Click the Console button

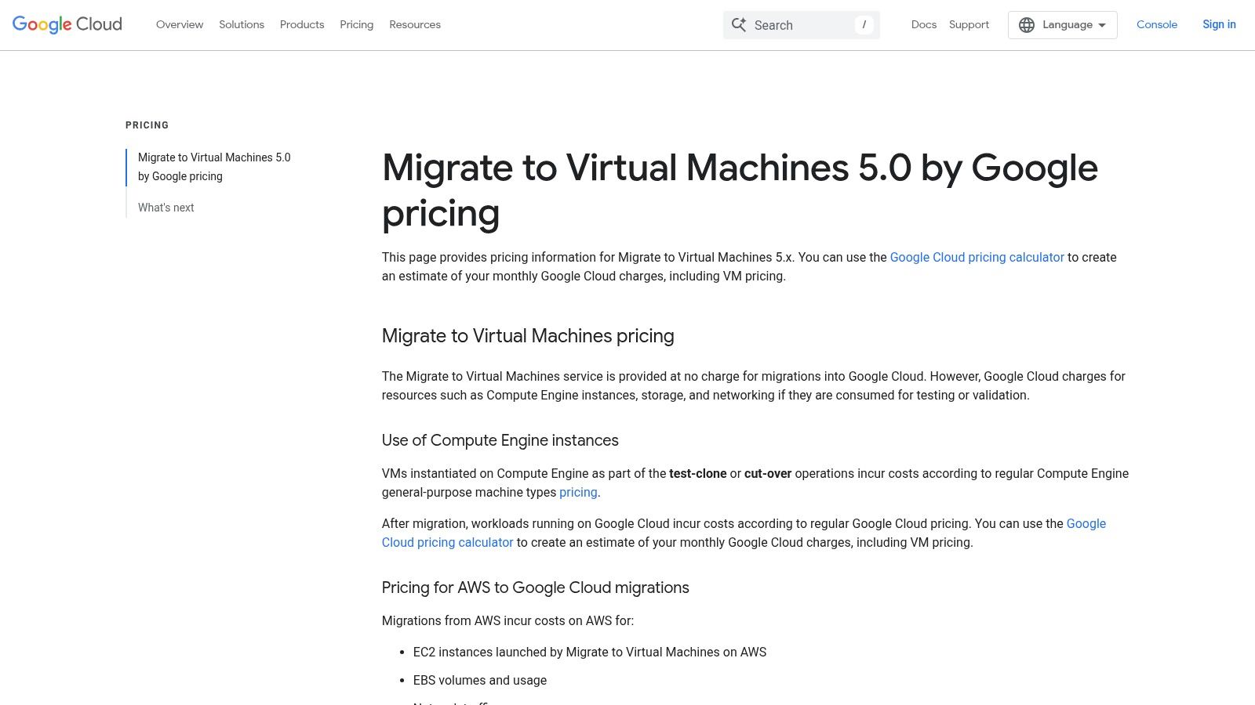pos(1157,24)
